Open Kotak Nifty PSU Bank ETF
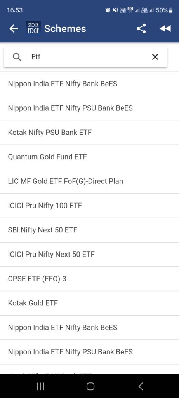Image resolution: width=179 pixels, height=398 pixels. [89, 133]
